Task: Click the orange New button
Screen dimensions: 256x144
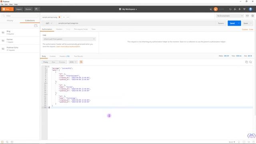Action: (6, 9)
